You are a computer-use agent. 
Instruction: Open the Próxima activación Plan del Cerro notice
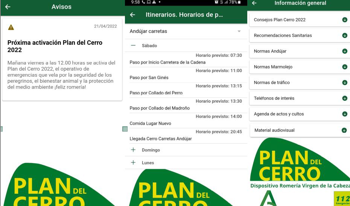[x=62, y=60]
